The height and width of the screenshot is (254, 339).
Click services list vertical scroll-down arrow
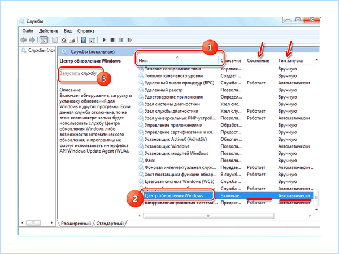pyautogui.click(x=316, y=210)
